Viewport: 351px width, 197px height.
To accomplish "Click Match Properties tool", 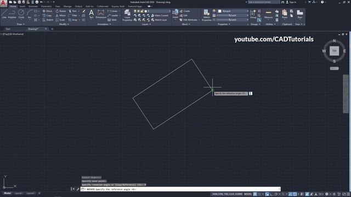I will coord(206,15).
